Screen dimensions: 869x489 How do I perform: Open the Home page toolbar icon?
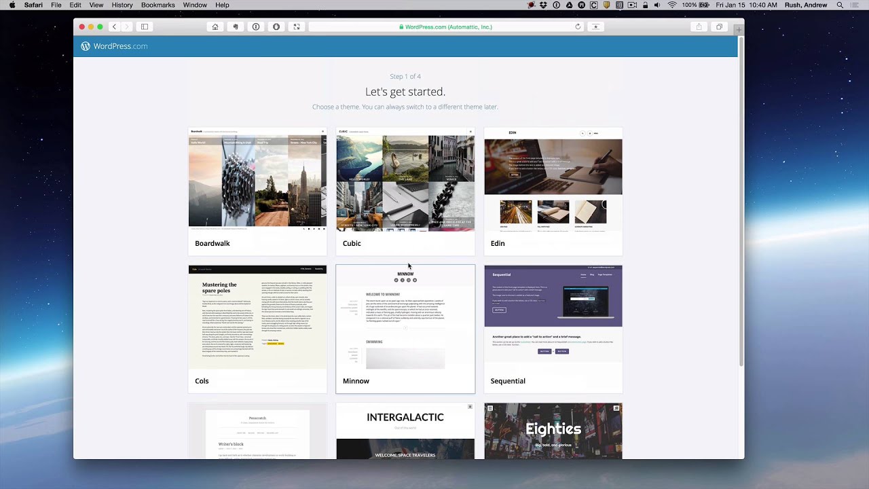click(215, 26)
